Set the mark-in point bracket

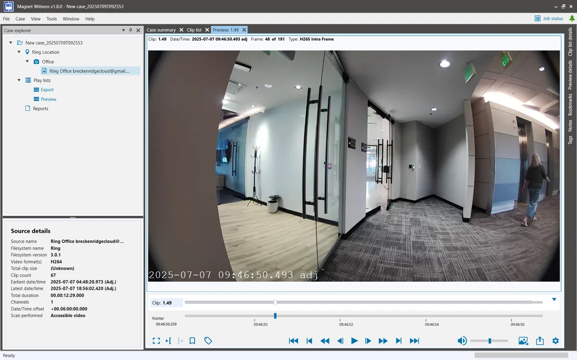click(168, 341)
